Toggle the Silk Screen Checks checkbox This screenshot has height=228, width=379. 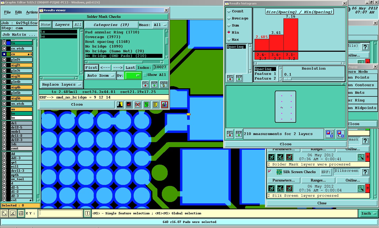point(270,171)
